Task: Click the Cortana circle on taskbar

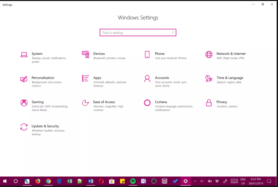Action: 16,181
